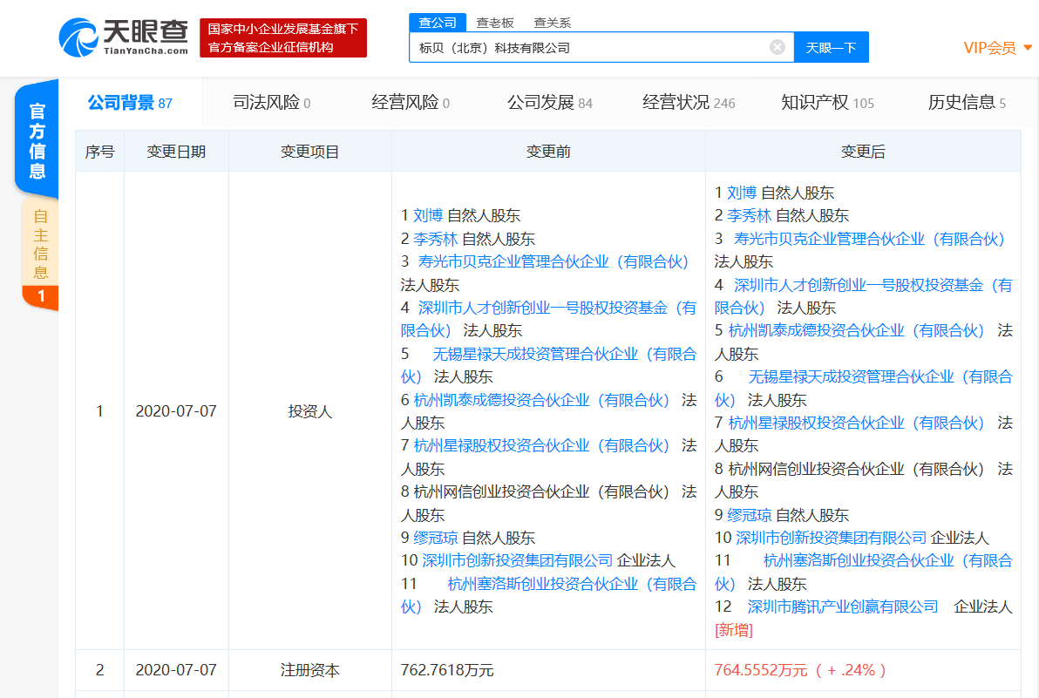Click the clear (x) icon in search box
1039x698 pixels.
pyautogui.click(x=777, y=47)
